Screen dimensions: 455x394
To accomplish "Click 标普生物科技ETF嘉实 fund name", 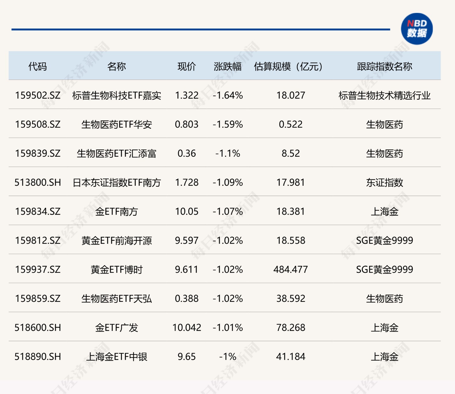I will tap(116, 95).
